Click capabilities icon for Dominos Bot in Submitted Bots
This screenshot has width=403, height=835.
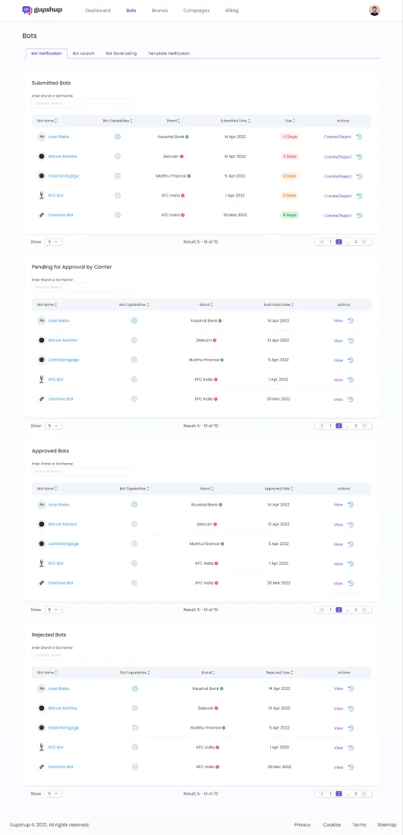118,215
